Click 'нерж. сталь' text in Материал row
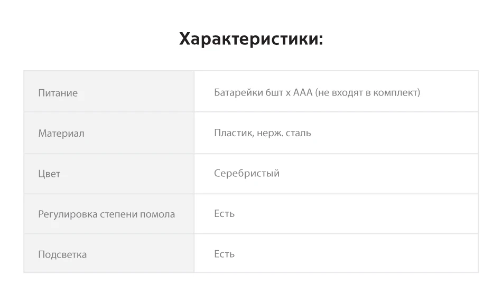The height and width of the screenshot is (303, 502). click(x=284, y=133)
